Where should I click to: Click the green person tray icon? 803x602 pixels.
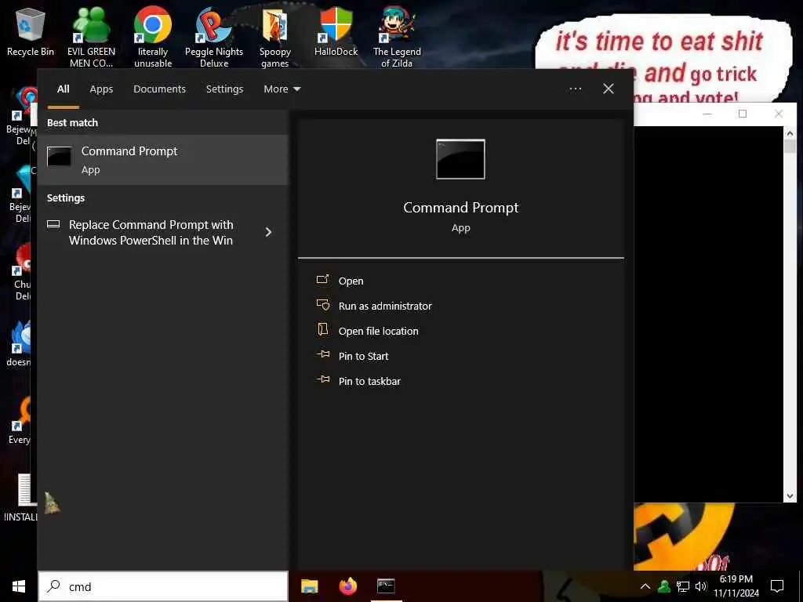pos(664,586)
